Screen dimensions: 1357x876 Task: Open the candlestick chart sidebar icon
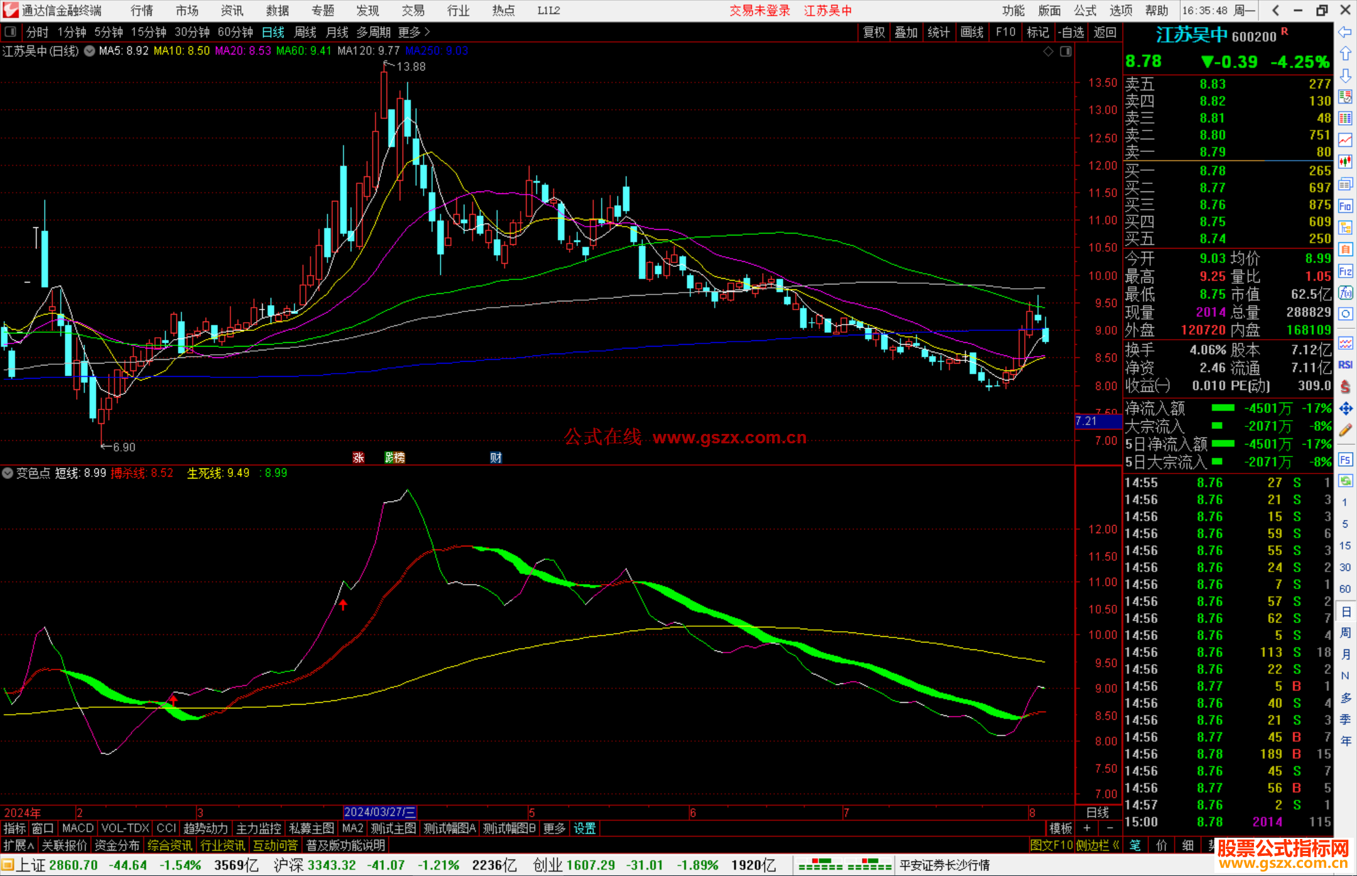pos(1345,162)
